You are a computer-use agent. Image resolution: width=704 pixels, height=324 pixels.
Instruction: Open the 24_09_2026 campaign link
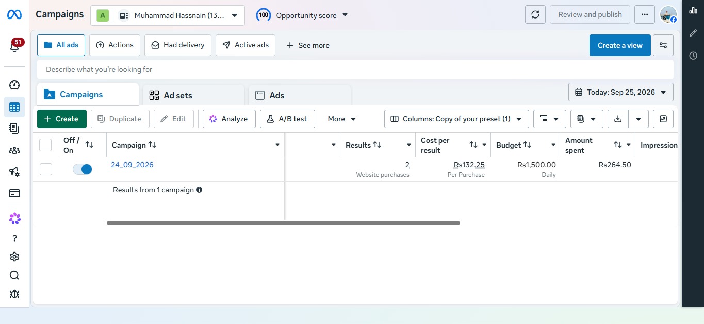tap(132, 165)
